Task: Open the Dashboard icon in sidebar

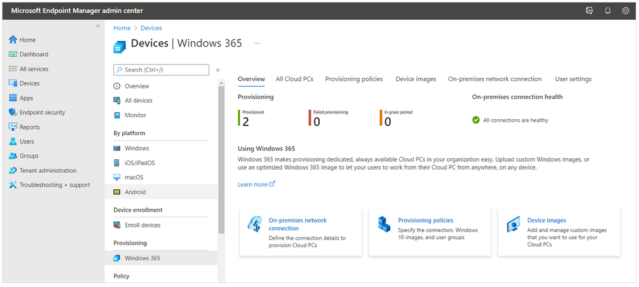Action: pos(13,54)
